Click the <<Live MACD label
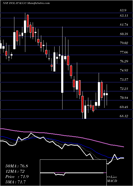Screen dimensions: 133x186 point(112,179)
